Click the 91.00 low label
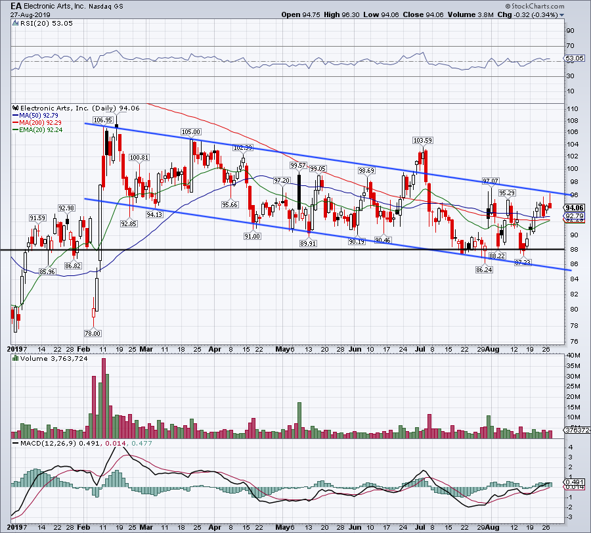Viewport: 591px width, 533px height. pyautogui.click(x=252, y=236)
